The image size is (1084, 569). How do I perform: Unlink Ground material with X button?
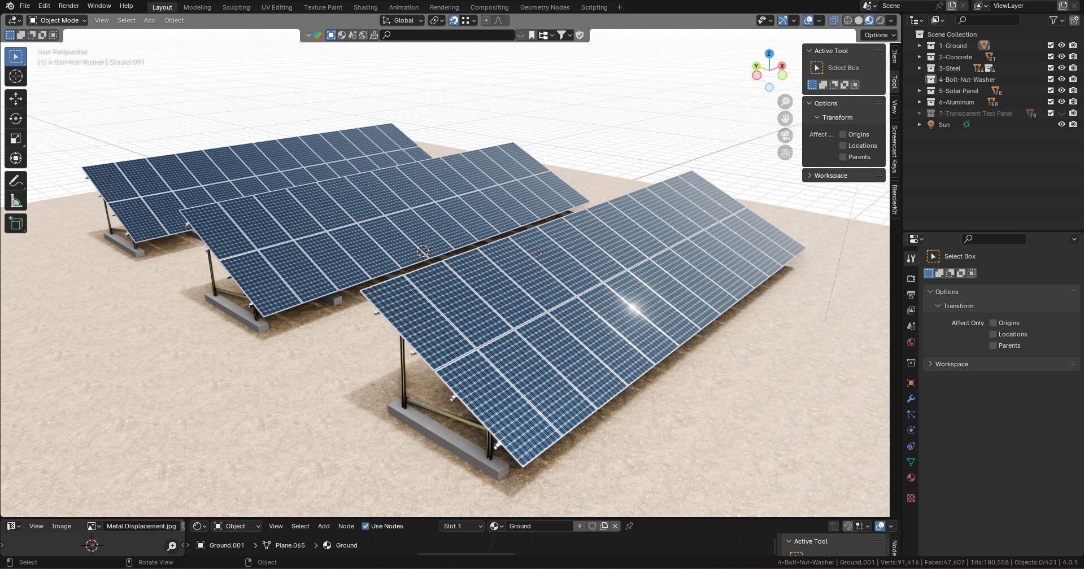[x=615, y=526]
